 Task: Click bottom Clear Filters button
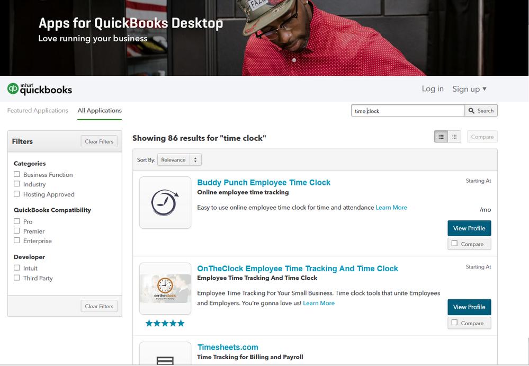point(99,306)
